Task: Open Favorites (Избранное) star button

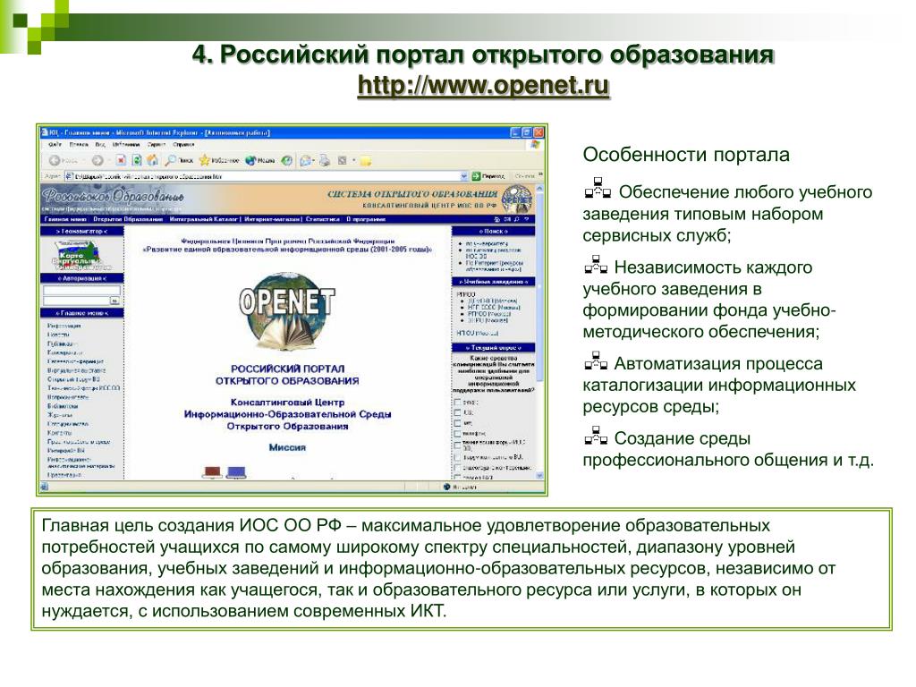Action: [219, 160]
